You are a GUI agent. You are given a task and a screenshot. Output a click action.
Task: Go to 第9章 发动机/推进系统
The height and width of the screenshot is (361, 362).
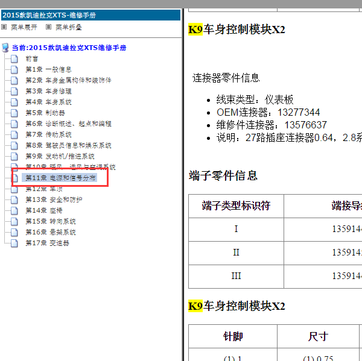[60, 156]
